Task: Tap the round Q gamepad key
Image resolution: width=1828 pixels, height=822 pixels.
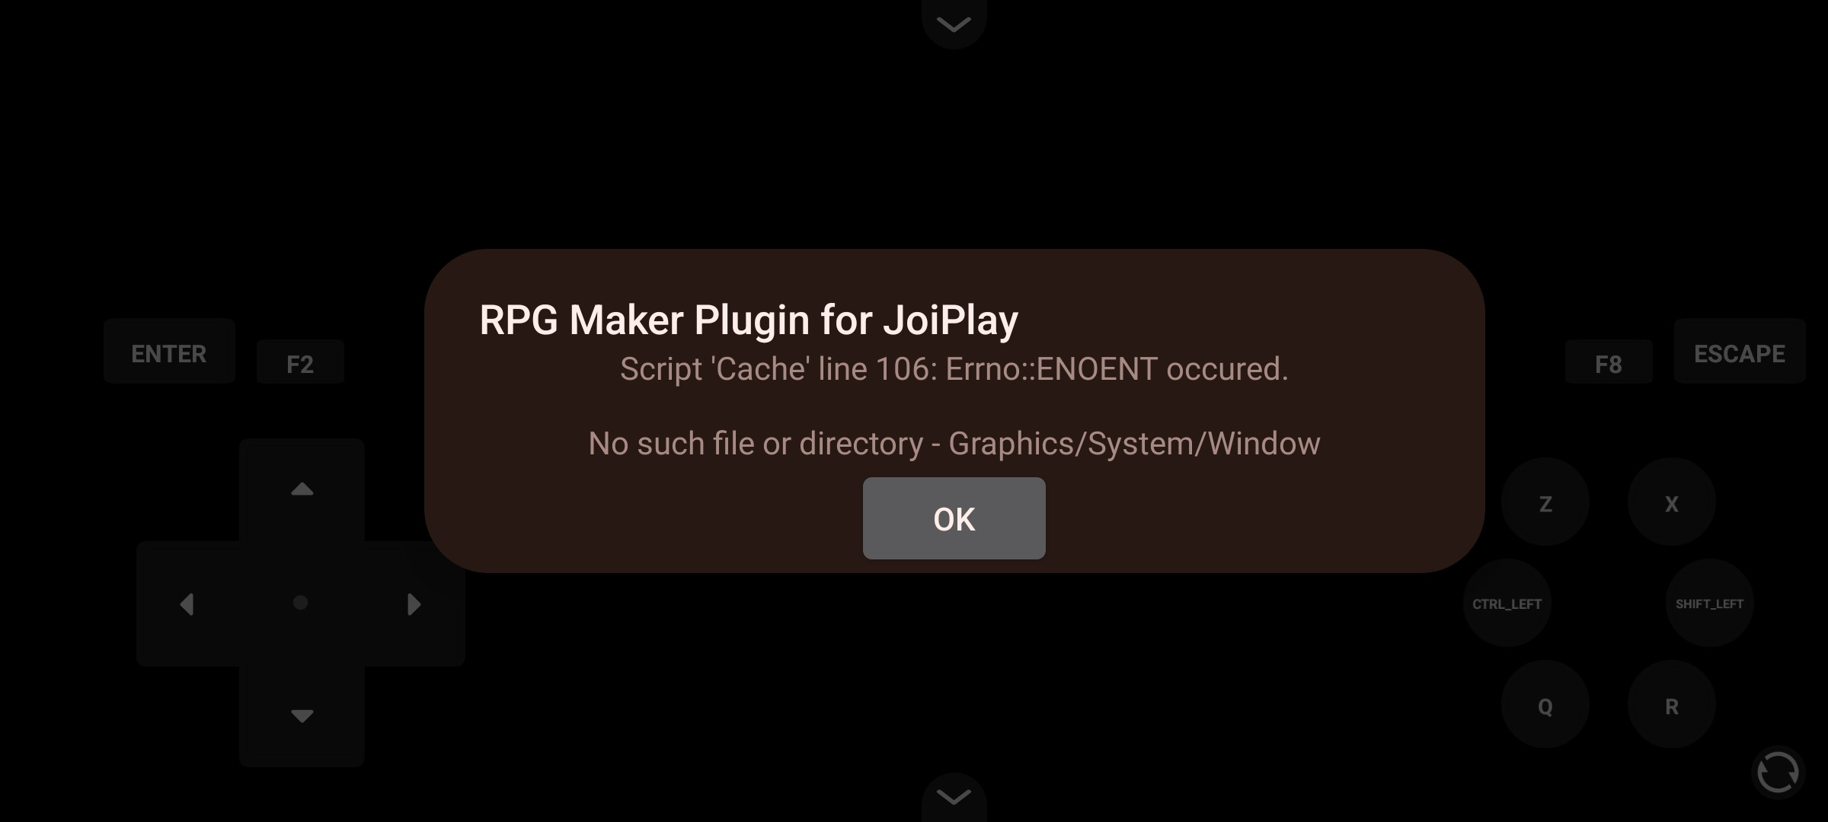Action: (1545, 705)
